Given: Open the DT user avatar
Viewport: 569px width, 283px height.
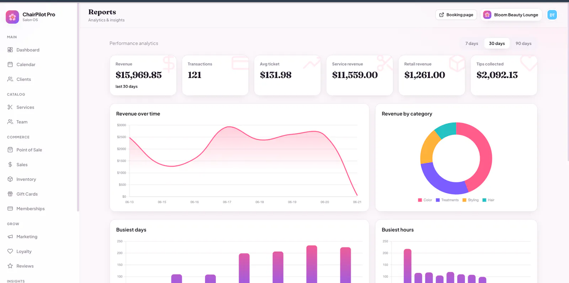Looking at the screenshot, I should [x=552, y=15].
